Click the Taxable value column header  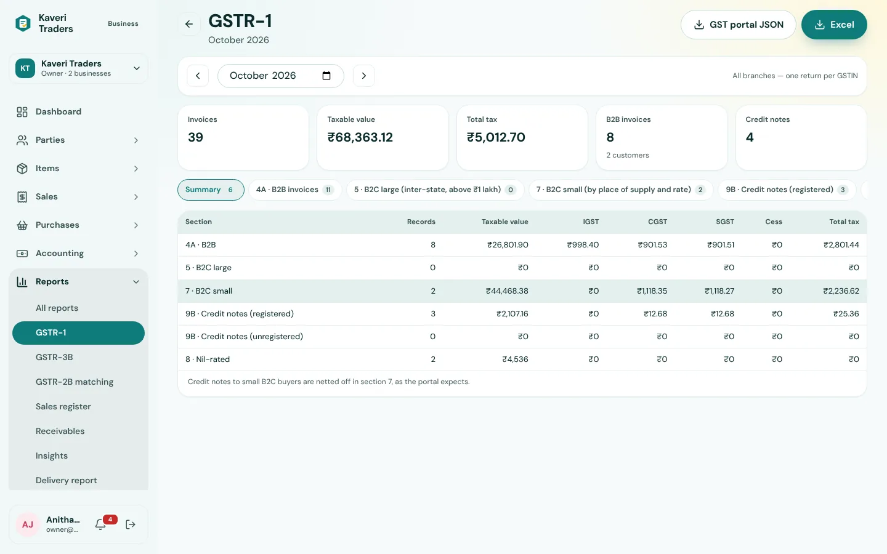[504, 222]
